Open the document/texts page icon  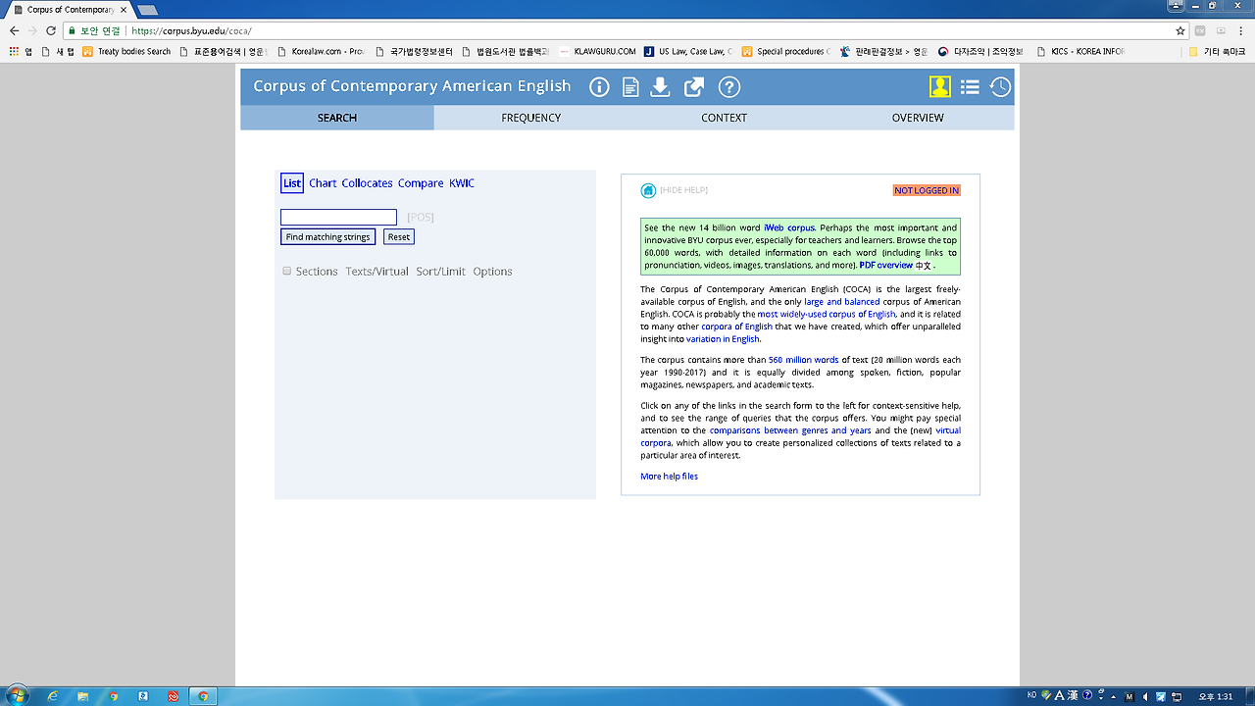point(630,87)
